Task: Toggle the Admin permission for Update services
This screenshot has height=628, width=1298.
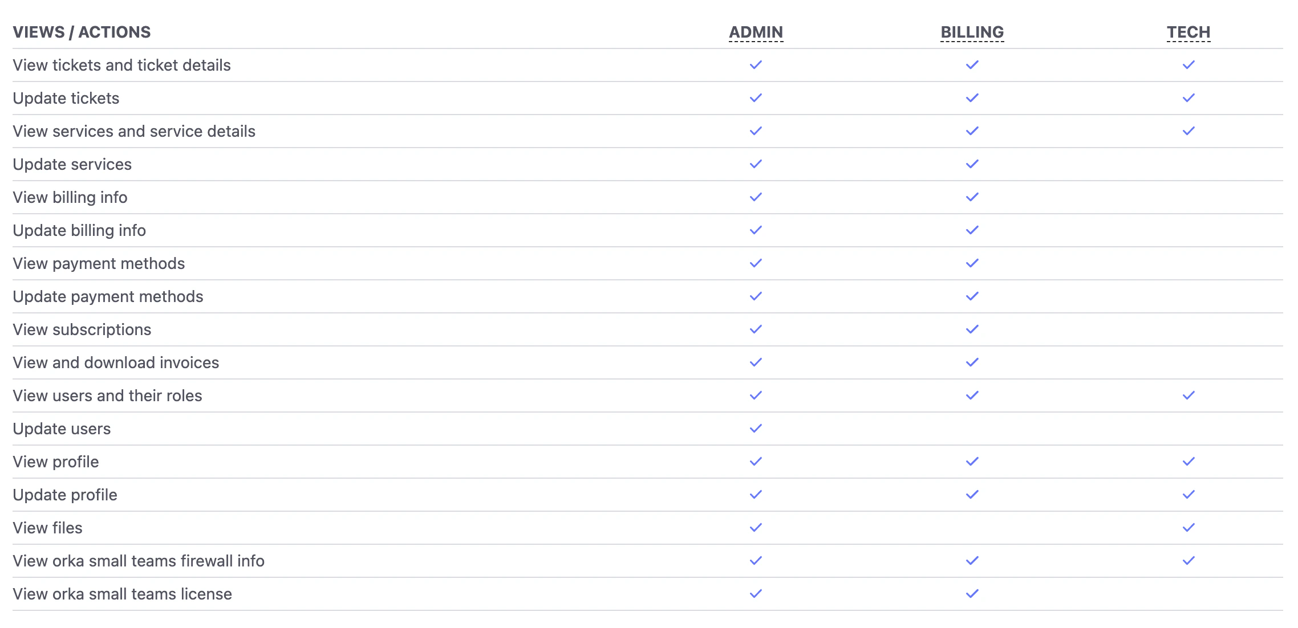Action: [x=756, y=164]
